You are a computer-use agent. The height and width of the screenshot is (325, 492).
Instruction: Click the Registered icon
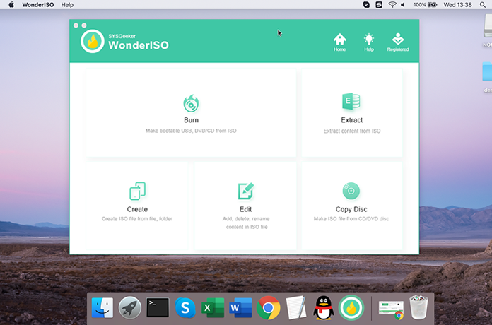tap(397, 42)
